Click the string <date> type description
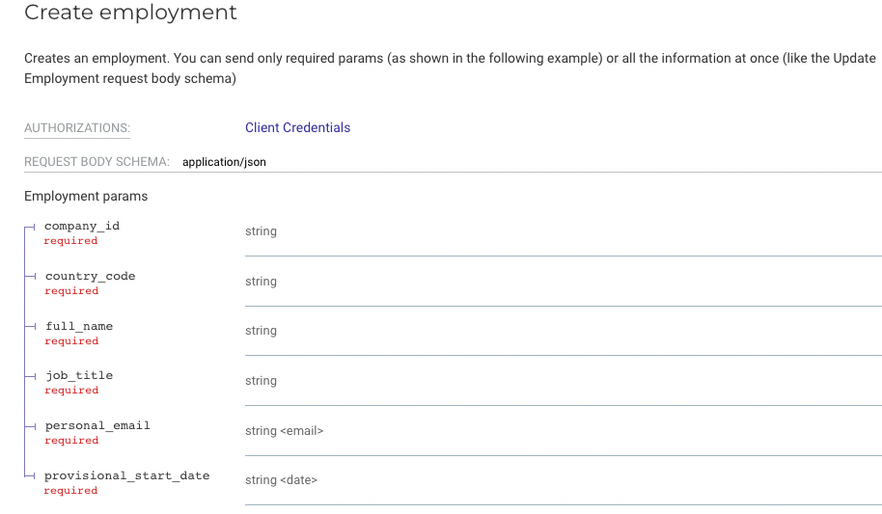 [281, 480]
